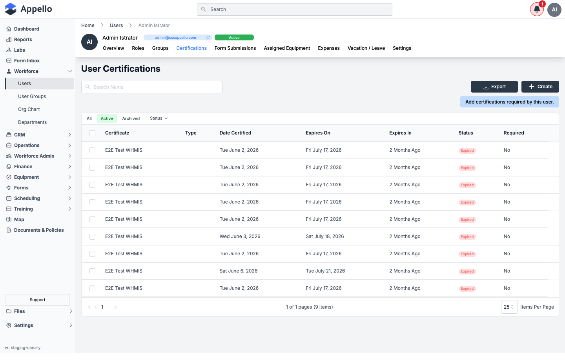Open the 25 items per page selector
The image size is (565, 360).
click(x=509, y=307)
